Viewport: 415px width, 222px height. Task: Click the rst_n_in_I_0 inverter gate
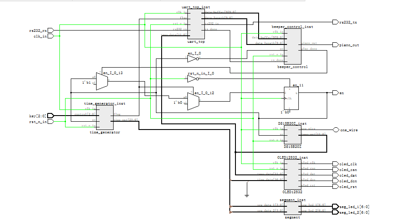[192, 79]
